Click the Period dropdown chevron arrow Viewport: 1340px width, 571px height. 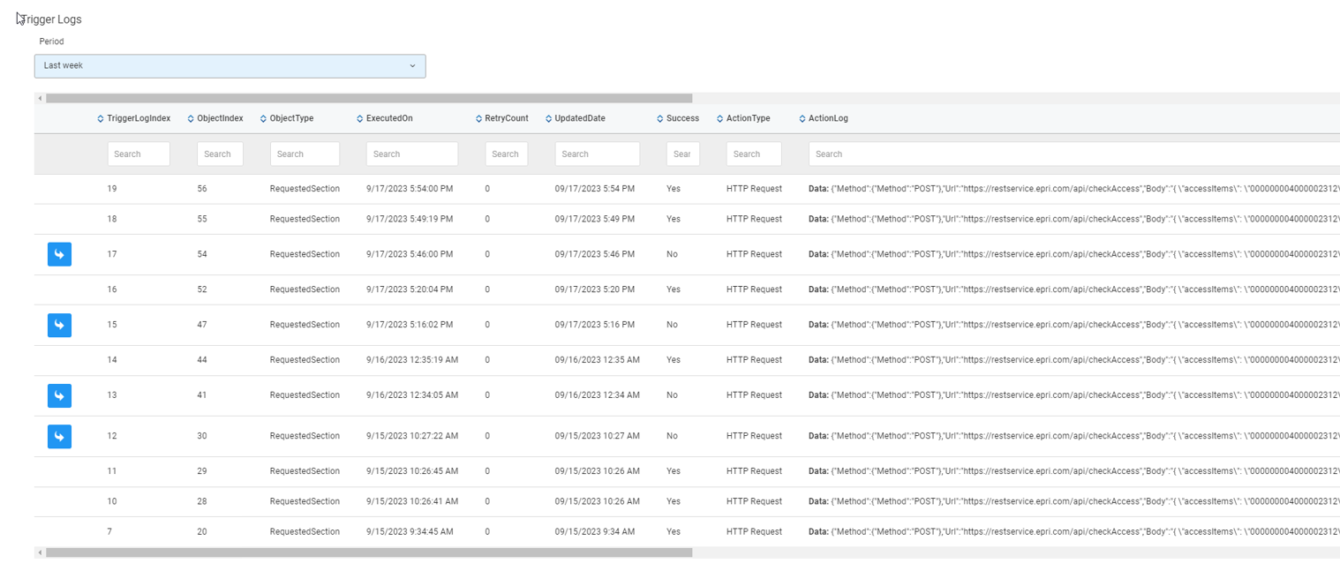[x=412, y=66]
